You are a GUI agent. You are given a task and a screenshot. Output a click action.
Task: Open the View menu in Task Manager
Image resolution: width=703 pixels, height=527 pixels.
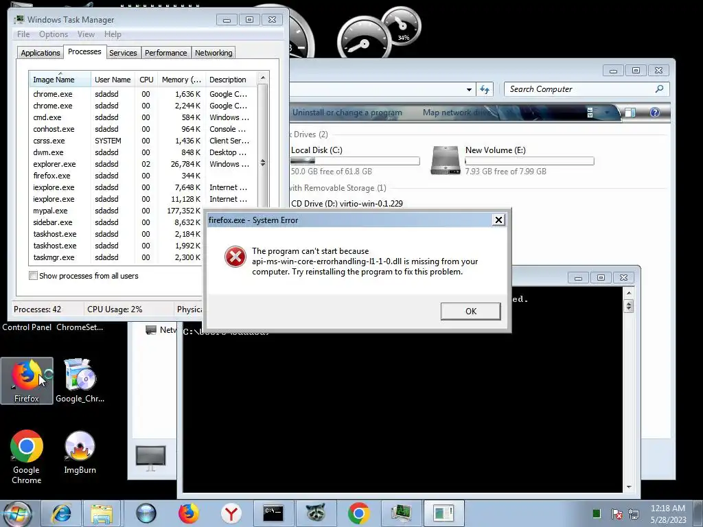click(86, 34)
